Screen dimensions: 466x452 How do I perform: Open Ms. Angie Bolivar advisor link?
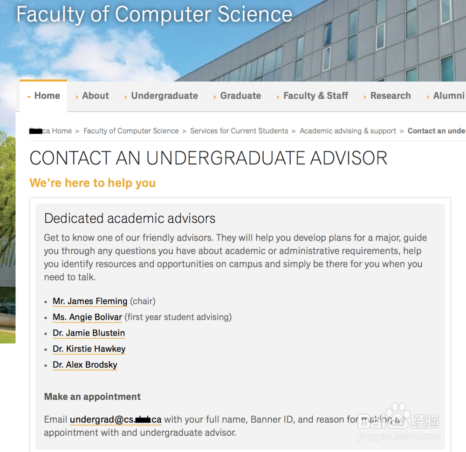point(88,317)
